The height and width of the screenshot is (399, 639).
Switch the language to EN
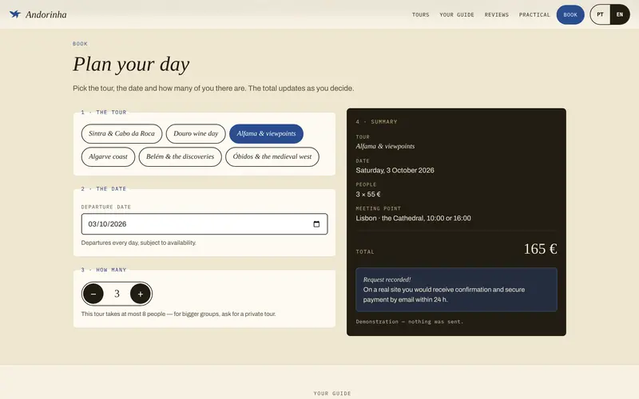(x=620, y=14)
